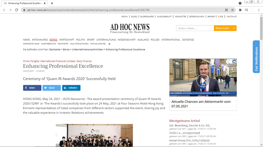The image size is (263, 147).
Task: Click the dark circular profile indicator near tab bar
Action: point(240,3)
